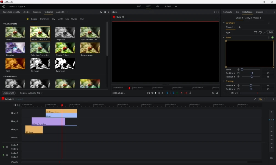Click the Framing Position X slider handle
This screenshot has width=276, height=165.
tap(251, 86)
